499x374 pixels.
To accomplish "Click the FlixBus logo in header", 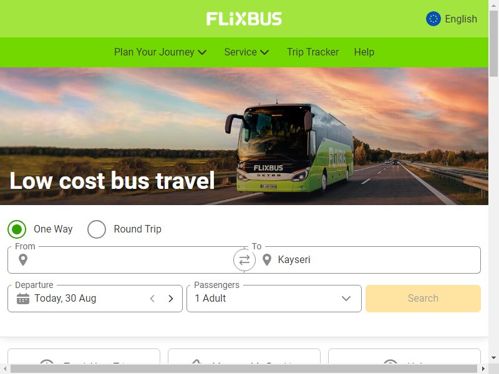I will 244,19.
